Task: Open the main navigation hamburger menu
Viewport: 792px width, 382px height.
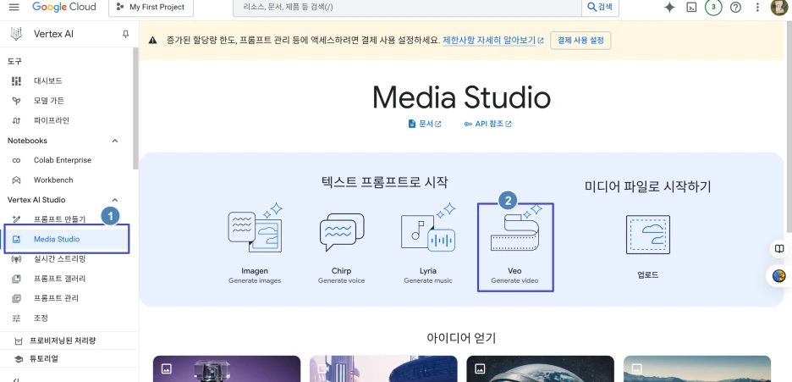Action: [14, 7]
